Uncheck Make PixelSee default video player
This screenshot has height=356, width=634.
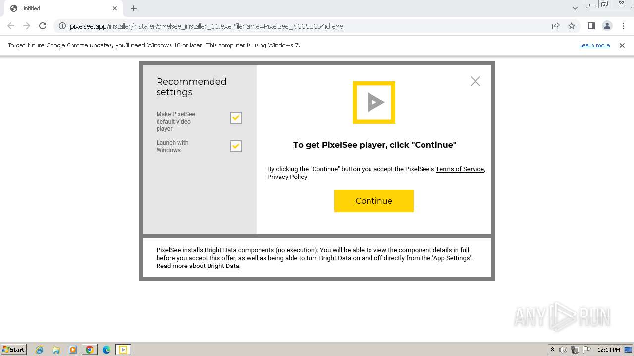pyautogui.click(x=236, y=118)
